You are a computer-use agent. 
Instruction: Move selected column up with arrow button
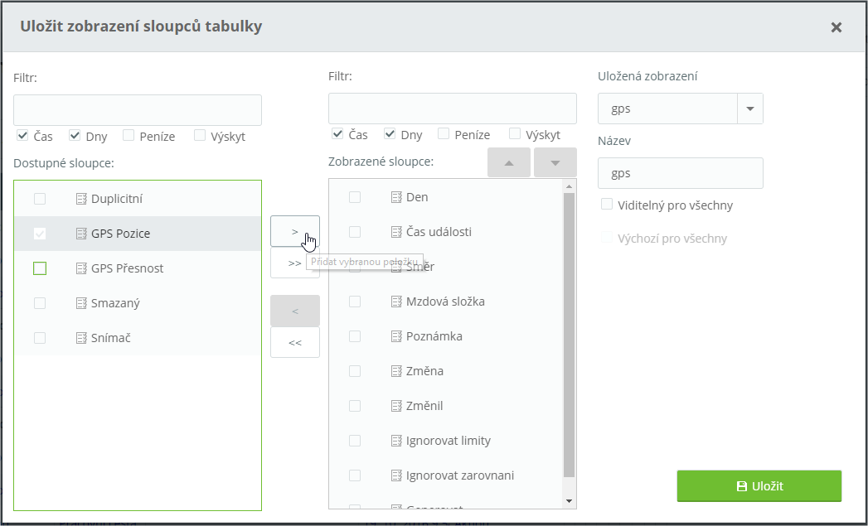(x=508, y=163)
